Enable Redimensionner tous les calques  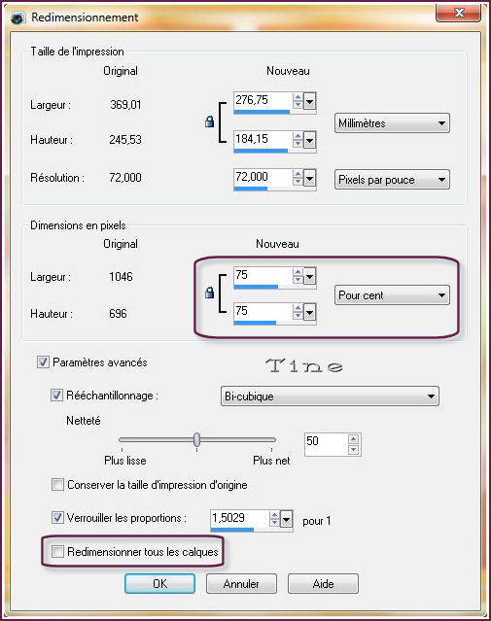pos(57,551)
